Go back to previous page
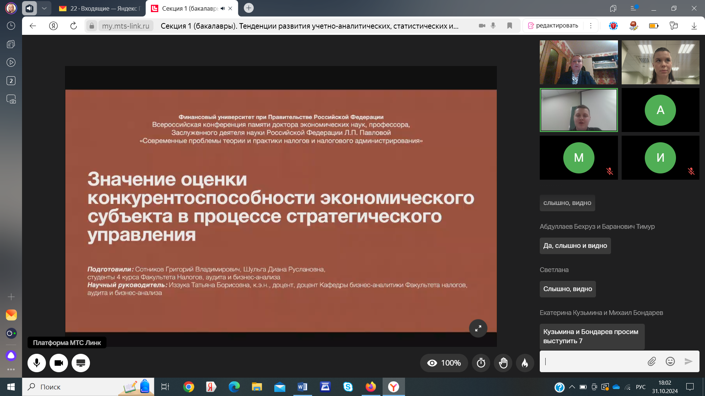 tap(33, 26)
